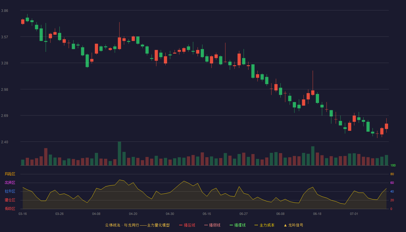Click the orange 80 indicator scale value
406x232 pixels.
[392, 174]
